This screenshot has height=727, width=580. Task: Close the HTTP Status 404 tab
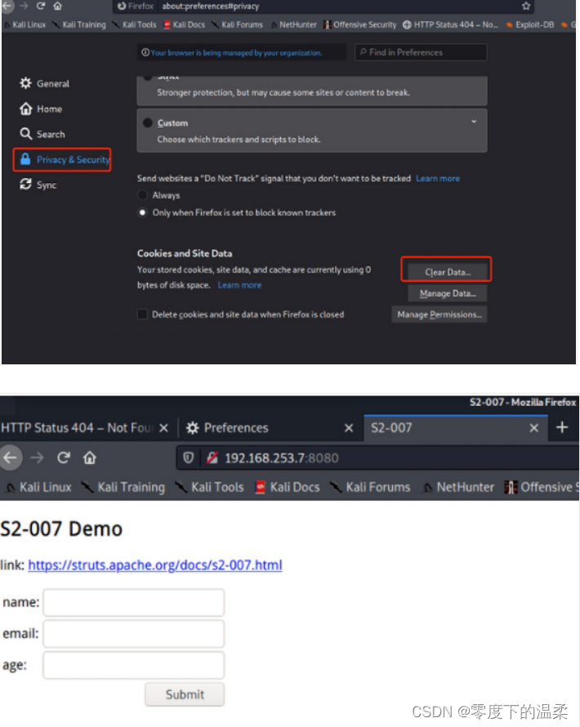(x=163, y=428)
